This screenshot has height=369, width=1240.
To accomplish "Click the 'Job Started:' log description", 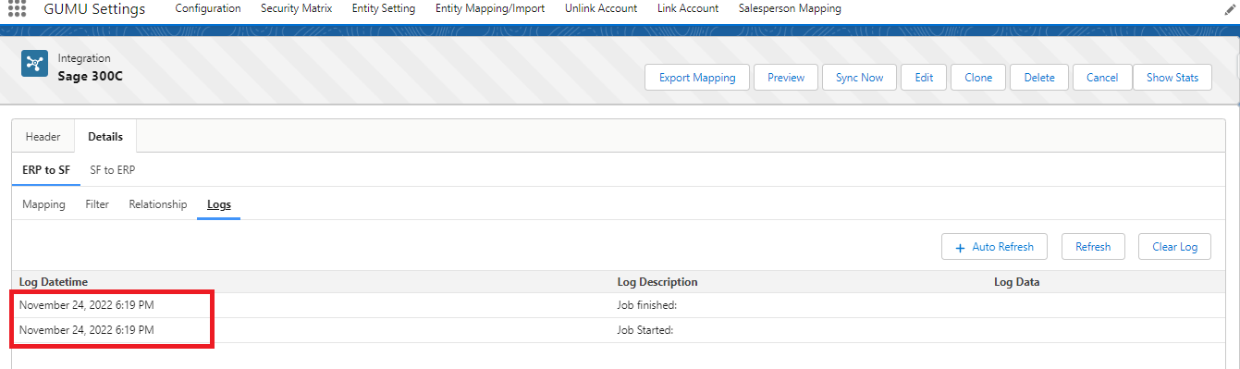I will (x=645, y=329).
